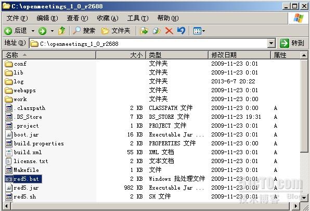Open the View (查看) menu
The height and width of the screenshot is (211, 310).
coord(77,18)
